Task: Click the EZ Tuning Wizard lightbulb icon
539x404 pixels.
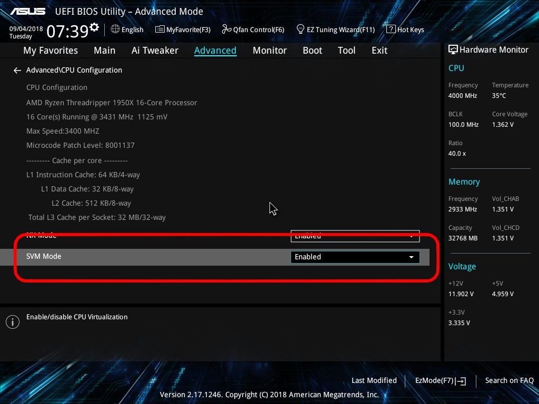Action: [x=301, y=29]
